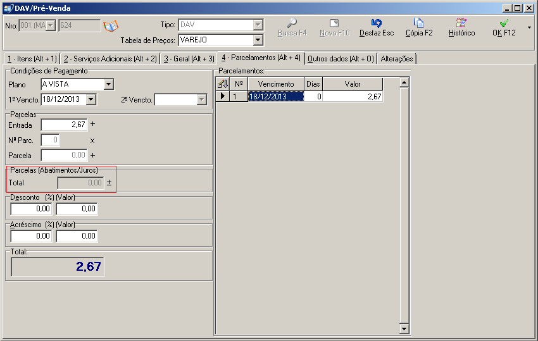
Task: Click the Entrada value field
Action: coord(64,125)
